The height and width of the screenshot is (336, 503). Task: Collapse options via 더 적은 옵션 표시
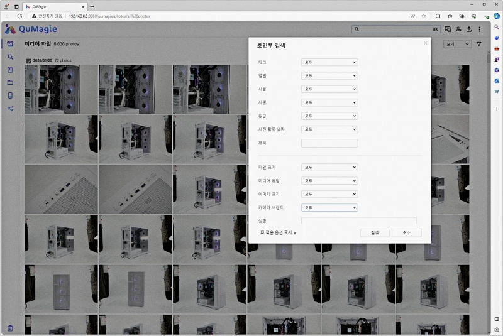pyautogui.click(x=278, y=232)
